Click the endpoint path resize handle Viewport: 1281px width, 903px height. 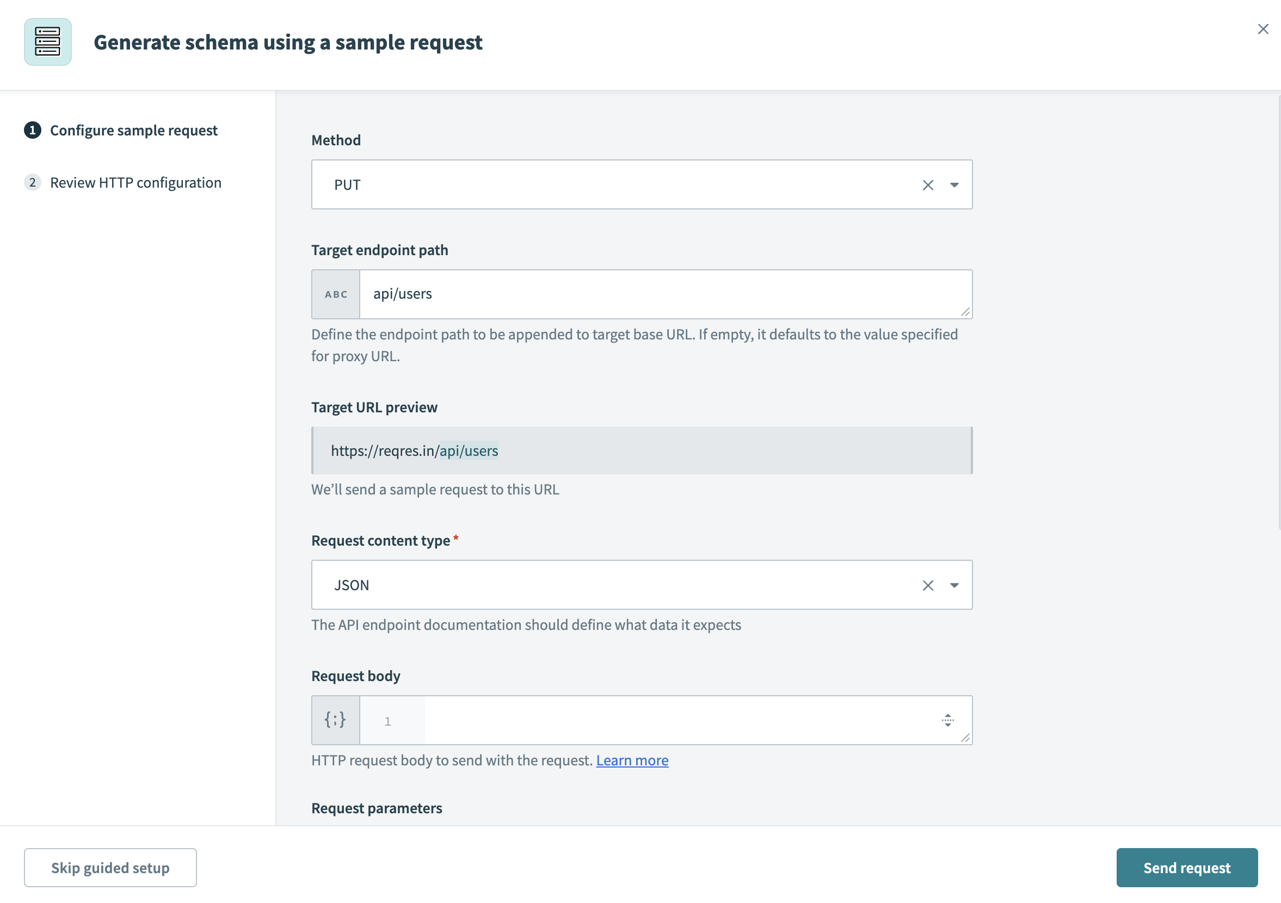click(965, 312)
